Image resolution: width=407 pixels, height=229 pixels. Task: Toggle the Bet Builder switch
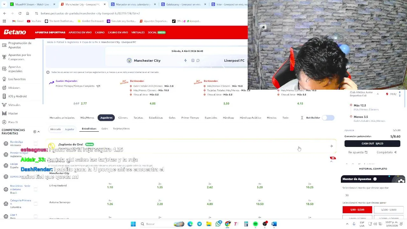[328, 118]
